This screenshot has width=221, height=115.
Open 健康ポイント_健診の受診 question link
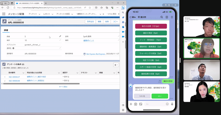point(36,77)
